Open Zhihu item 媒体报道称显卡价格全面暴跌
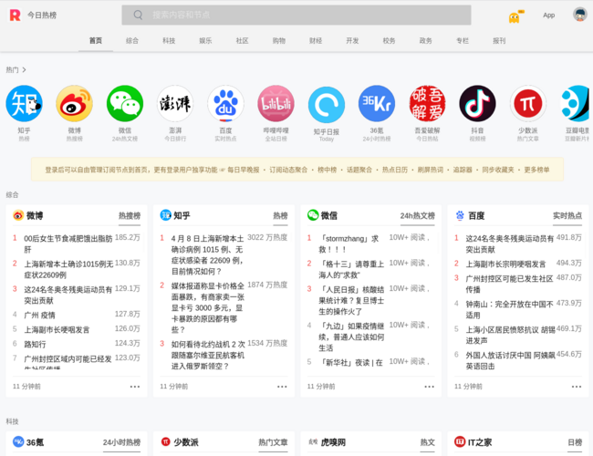593x456 pixels. pos(208,307)
